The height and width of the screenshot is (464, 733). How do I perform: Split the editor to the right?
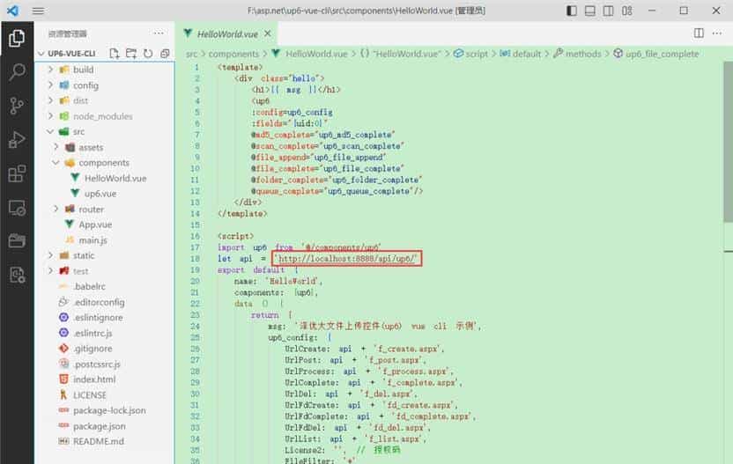(x=699, y=33)
